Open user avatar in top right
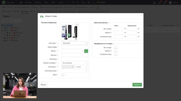This screenshot has width=181, height=101. point(170,3)
